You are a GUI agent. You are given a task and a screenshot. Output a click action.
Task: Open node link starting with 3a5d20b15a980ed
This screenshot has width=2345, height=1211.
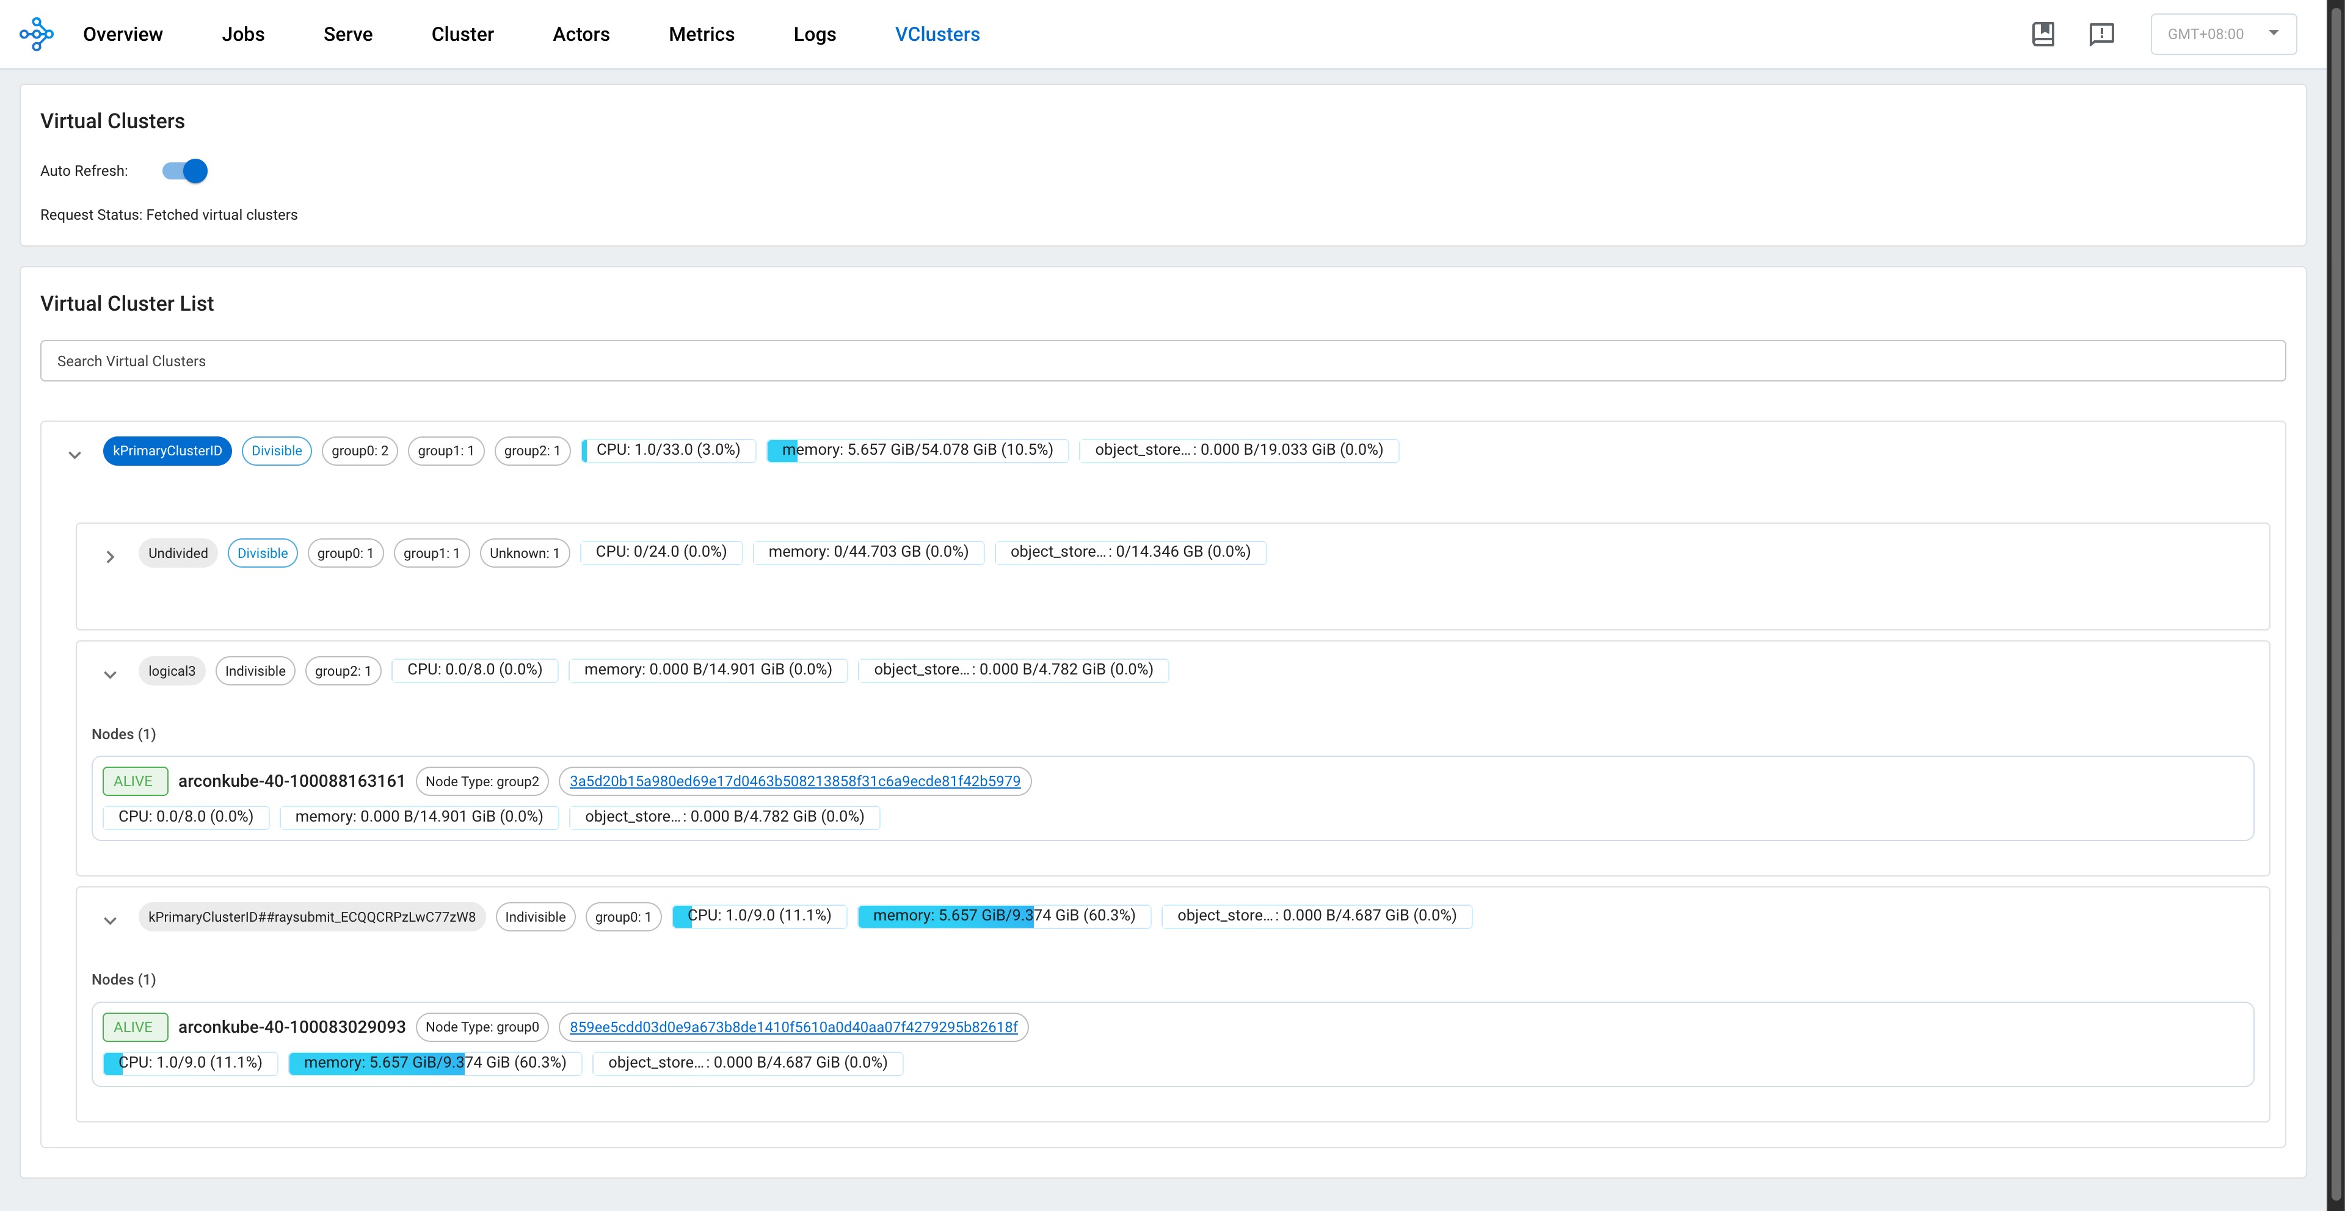pyautogui.click(x=794, y=781)
